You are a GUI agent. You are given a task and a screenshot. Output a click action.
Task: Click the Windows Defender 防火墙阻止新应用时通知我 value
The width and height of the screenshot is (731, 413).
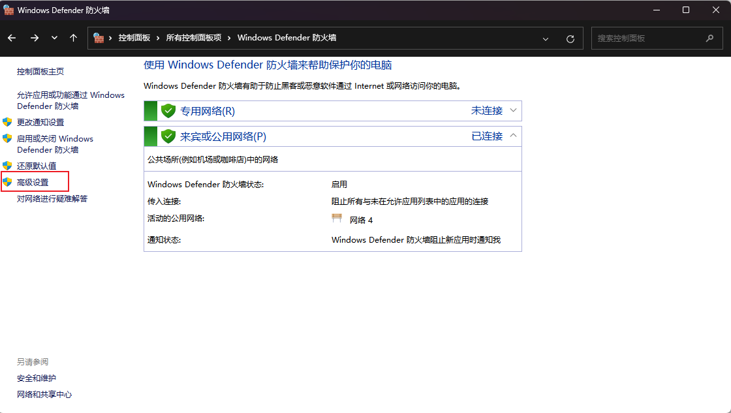click(416, 239)
